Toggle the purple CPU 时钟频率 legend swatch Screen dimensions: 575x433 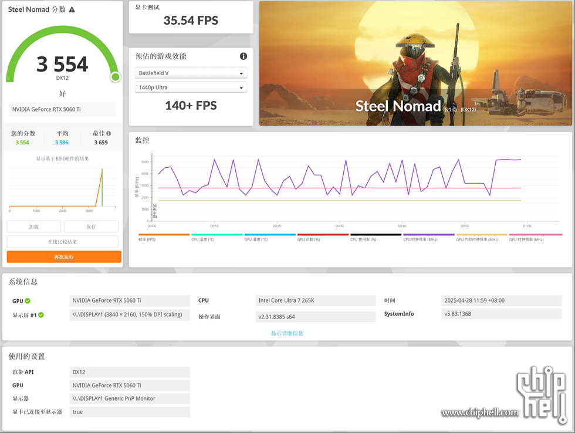(x=429, y=235)
